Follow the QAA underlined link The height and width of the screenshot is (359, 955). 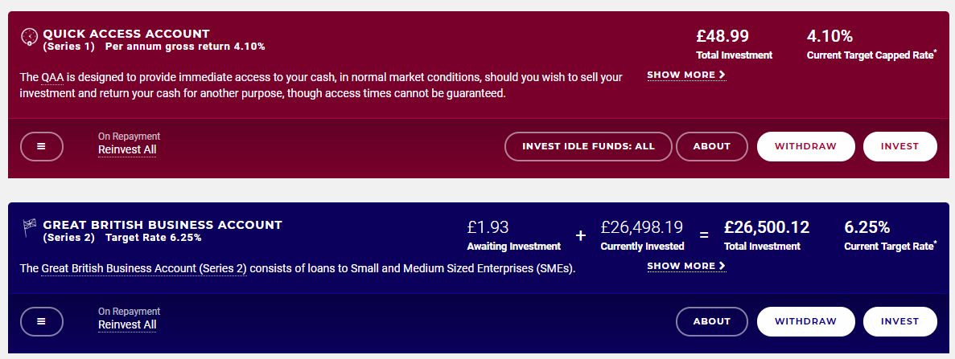[x=52, y=78]
